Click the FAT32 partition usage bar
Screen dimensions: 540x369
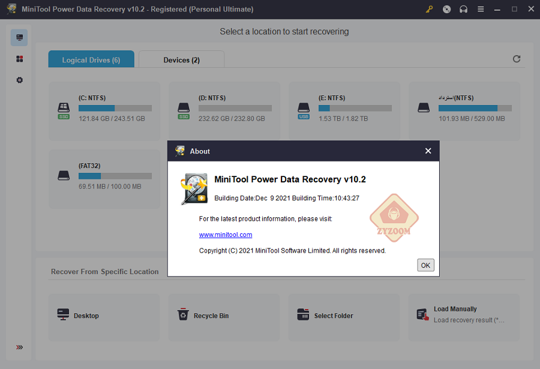coord(115,176)
